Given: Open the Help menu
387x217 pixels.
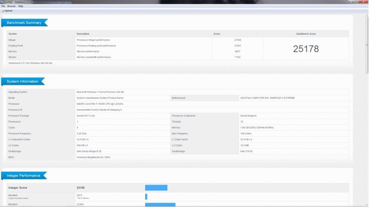Looking at the screenshot, I should (x=21, y=6).
